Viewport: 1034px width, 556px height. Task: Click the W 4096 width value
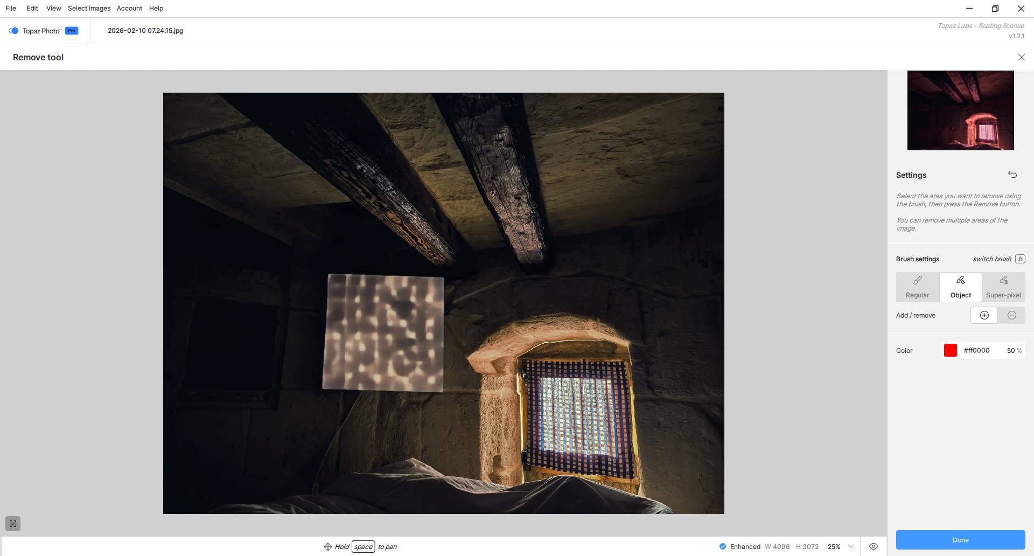(x=777, y=546)
